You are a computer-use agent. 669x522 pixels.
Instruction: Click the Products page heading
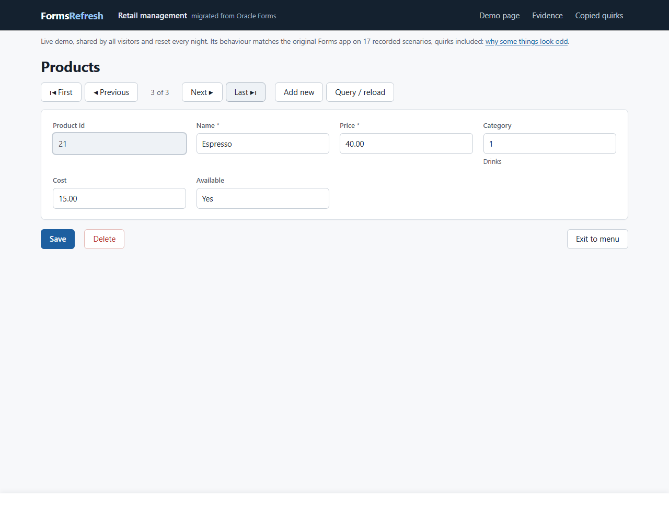[x=71, y=67]
